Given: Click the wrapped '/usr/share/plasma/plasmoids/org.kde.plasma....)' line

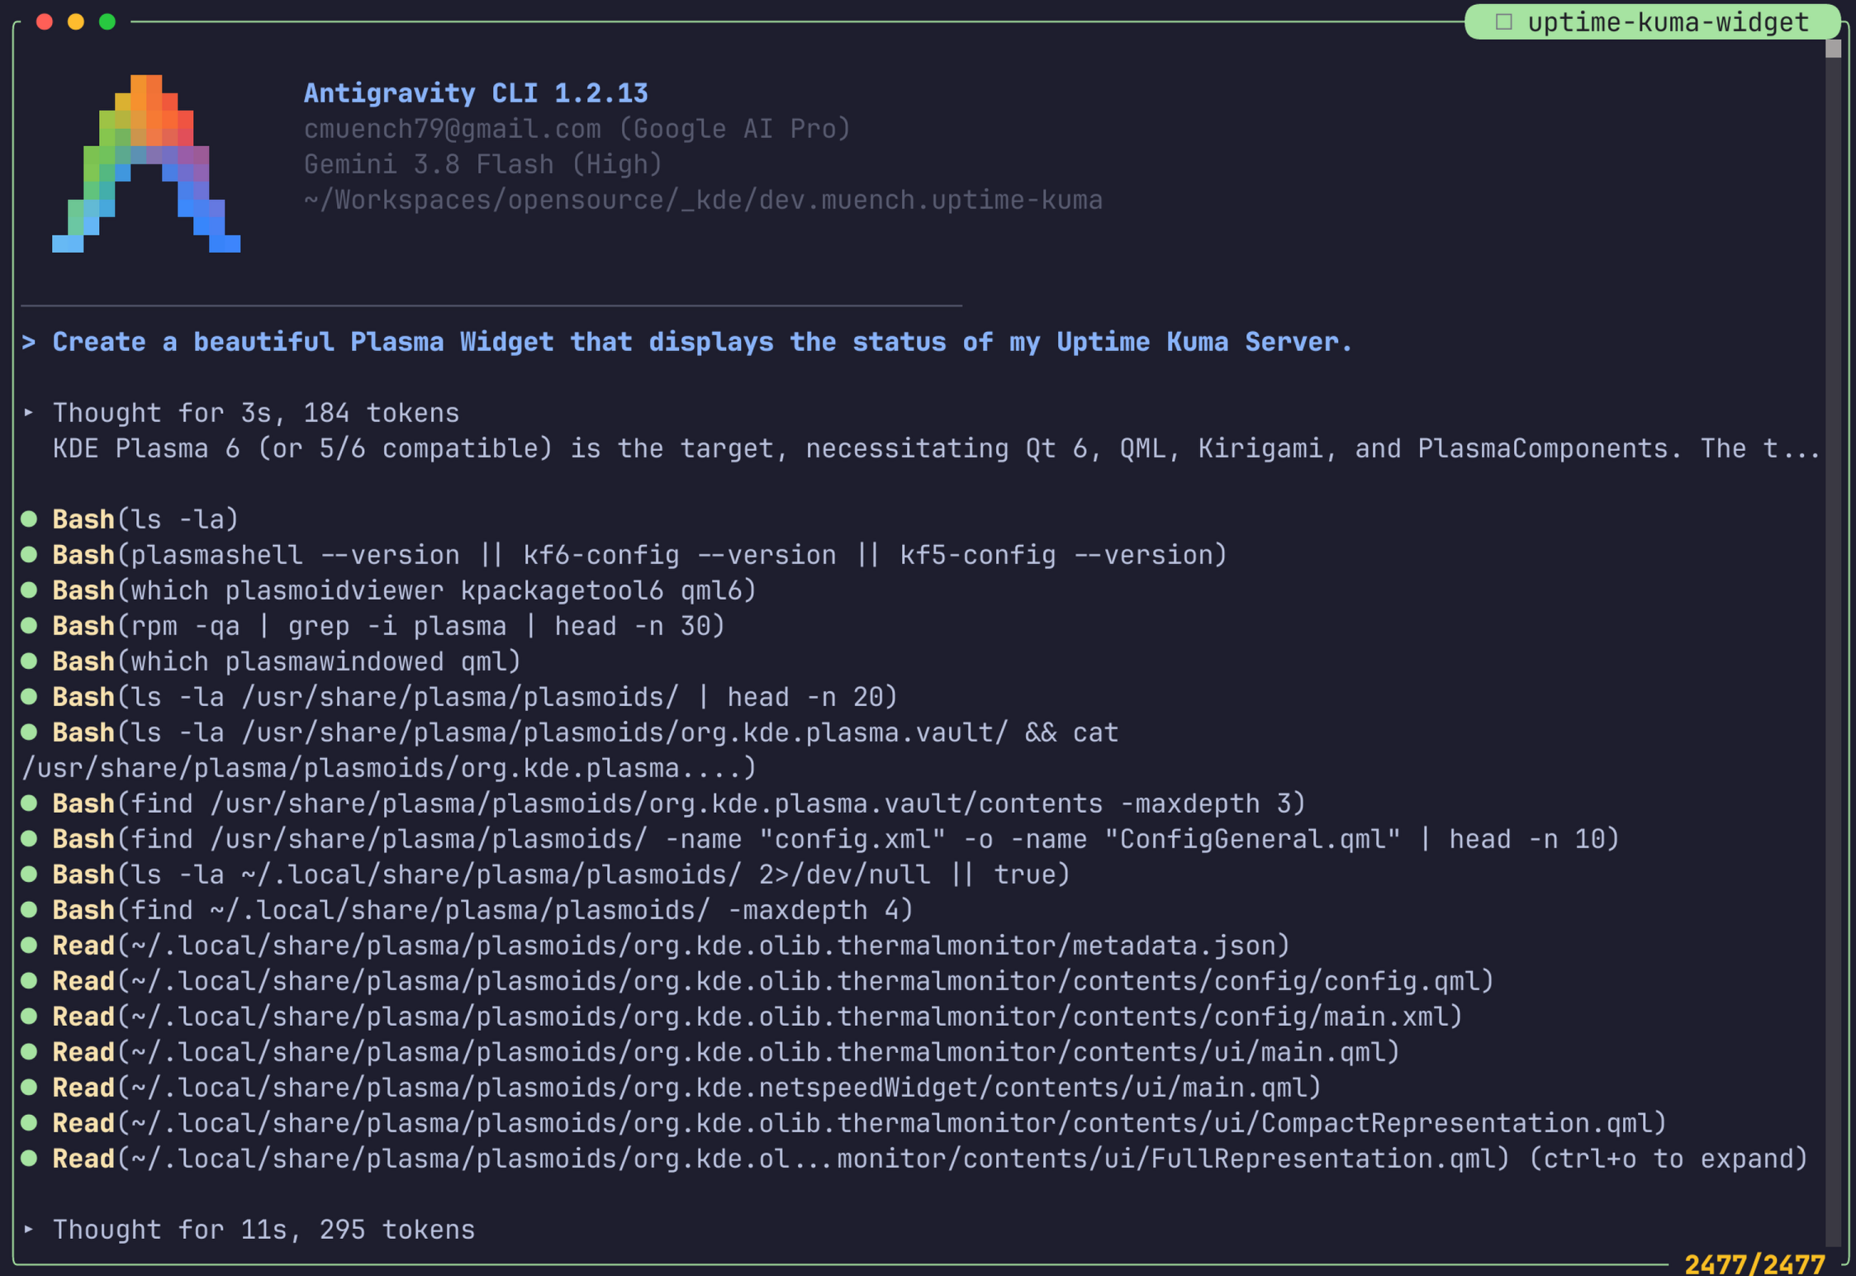Looking at the screenshot, I should [389, 768].
